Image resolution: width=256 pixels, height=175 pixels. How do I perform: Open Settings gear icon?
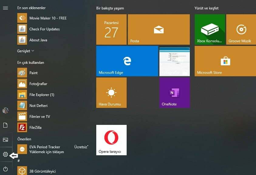pos(5,154)
